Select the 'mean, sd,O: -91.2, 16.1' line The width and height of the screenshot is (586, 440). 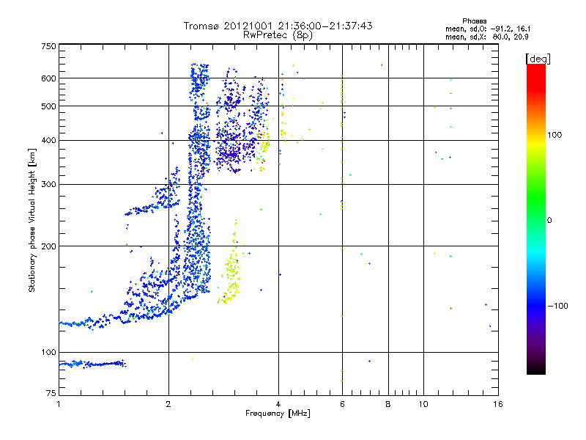point(488,29)
